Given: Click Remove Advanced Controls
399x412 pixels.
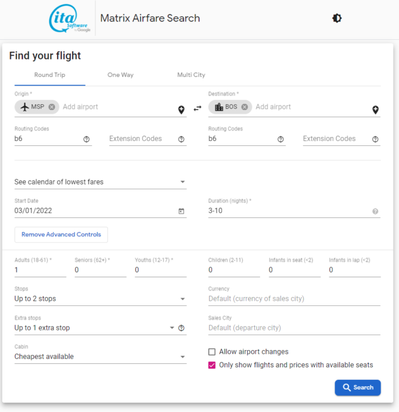Looking at the screenshot, I should point(61,235).
